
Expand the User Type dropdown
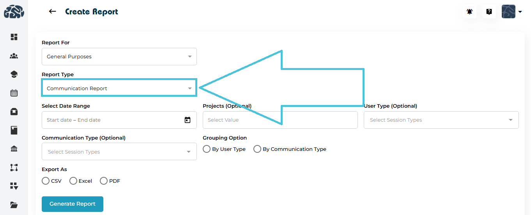coord(441,120)
